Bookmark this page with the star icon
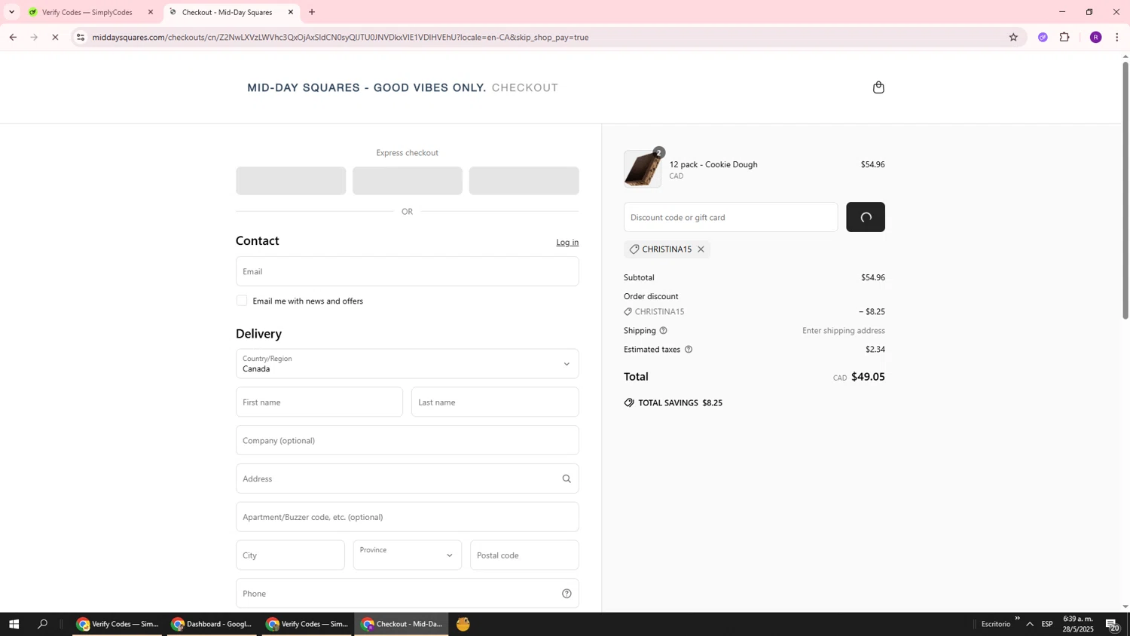The width and height of the screenshot is (1130, 636). click(1013, 37)
